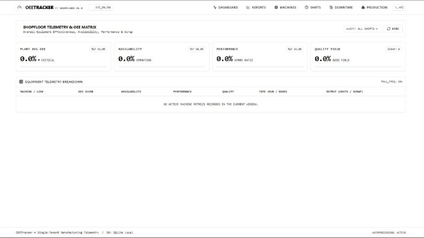
Task: Click the Time (Run / Down) column header
Action: pyautogui.click(x=273, y=92)
